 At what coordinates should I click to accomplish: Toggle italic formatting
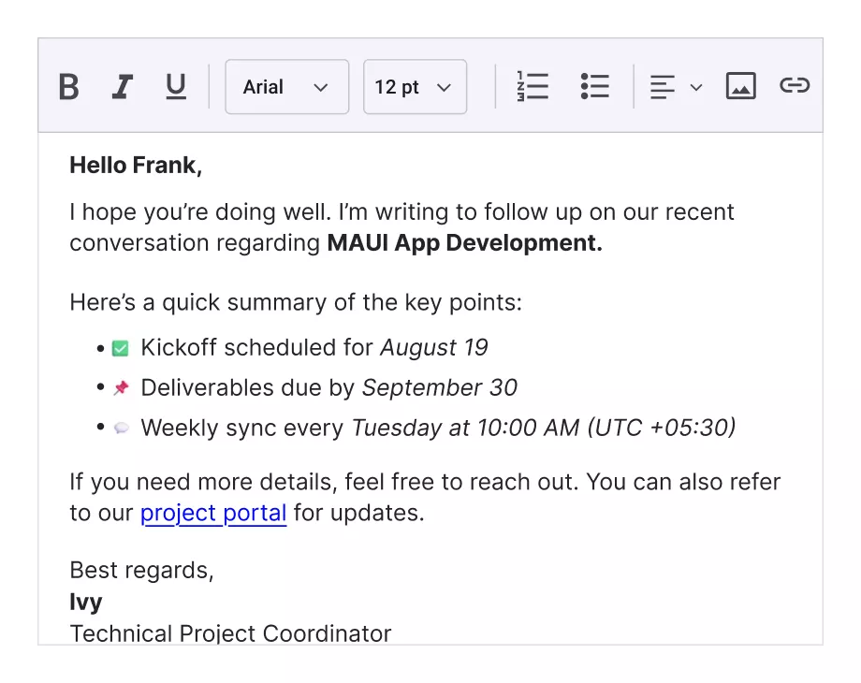pos(122,87)
